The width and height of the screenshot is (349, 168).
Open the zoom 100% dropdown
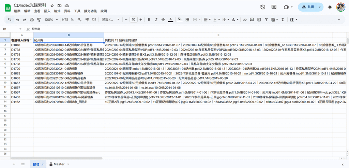coord(51,20)
